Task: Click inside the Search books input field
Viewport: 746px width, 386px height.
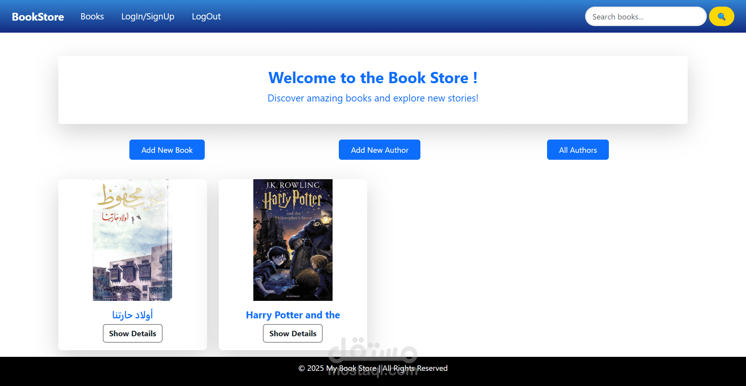Action: tap(646, 16)
